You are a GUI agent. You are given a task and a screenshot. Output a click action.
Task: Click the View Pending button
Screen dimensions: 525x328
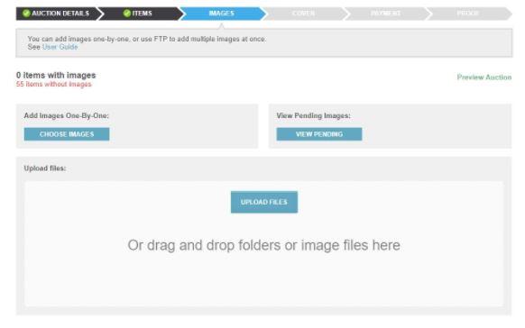point(319,134)
